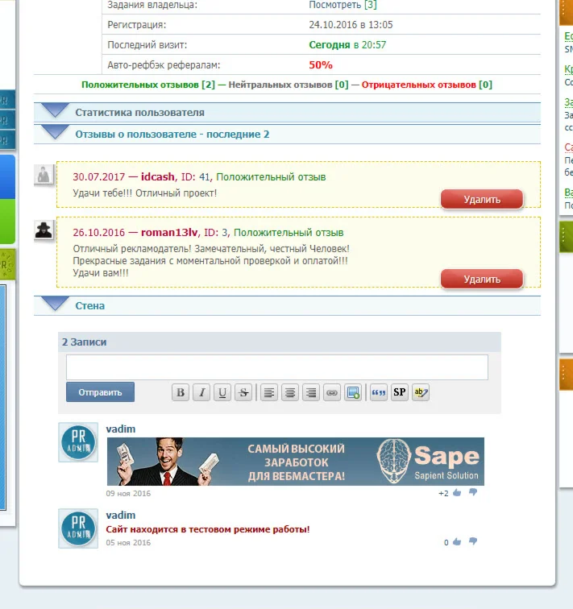Insert spoiler with the SP button
This screenshot has height=609, width=573.
[400, 392]
